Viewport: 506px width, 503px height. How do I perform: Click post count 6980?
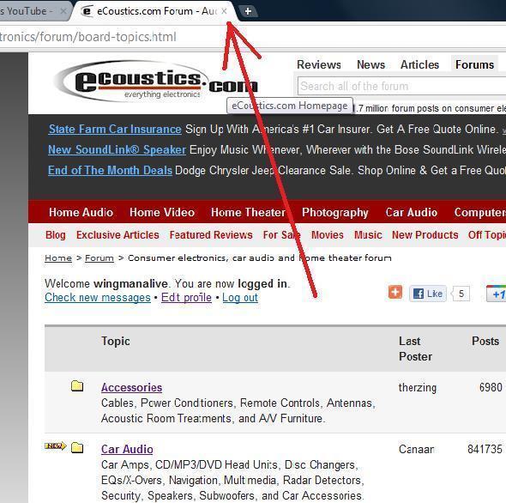click(x=491, y=387)
